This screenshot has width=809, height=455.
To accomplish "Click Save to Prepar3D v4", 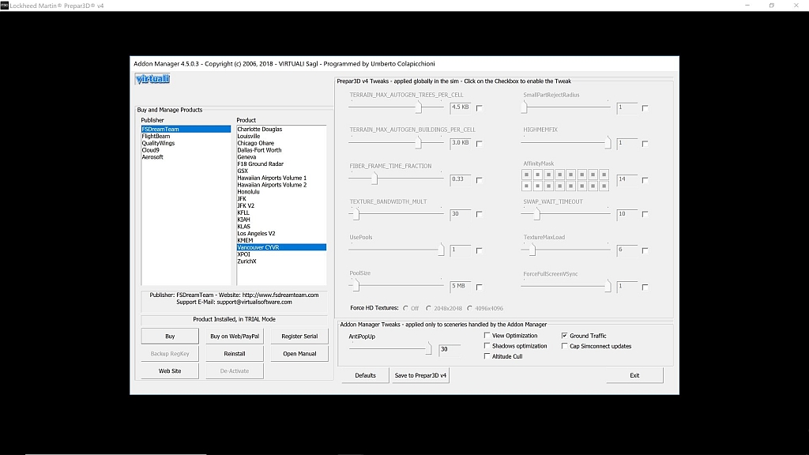I will (x=421, y=375).
